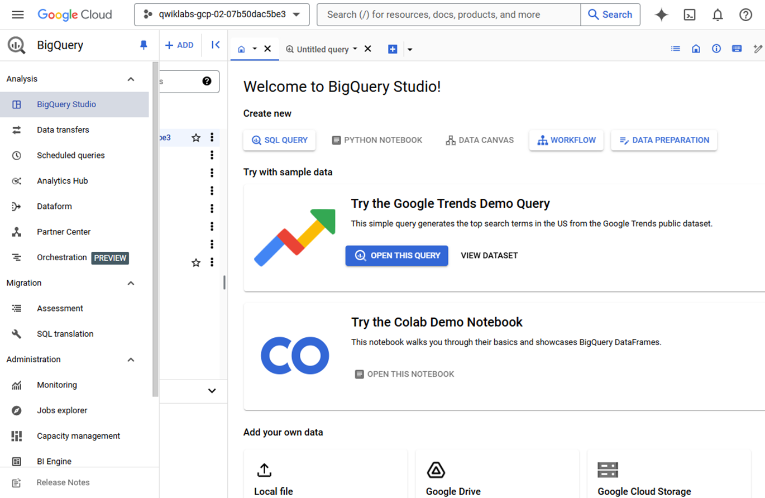This screenshot has width=765, height=498.
Task: Create a DATA CANVAS
Action: (480, 140)
